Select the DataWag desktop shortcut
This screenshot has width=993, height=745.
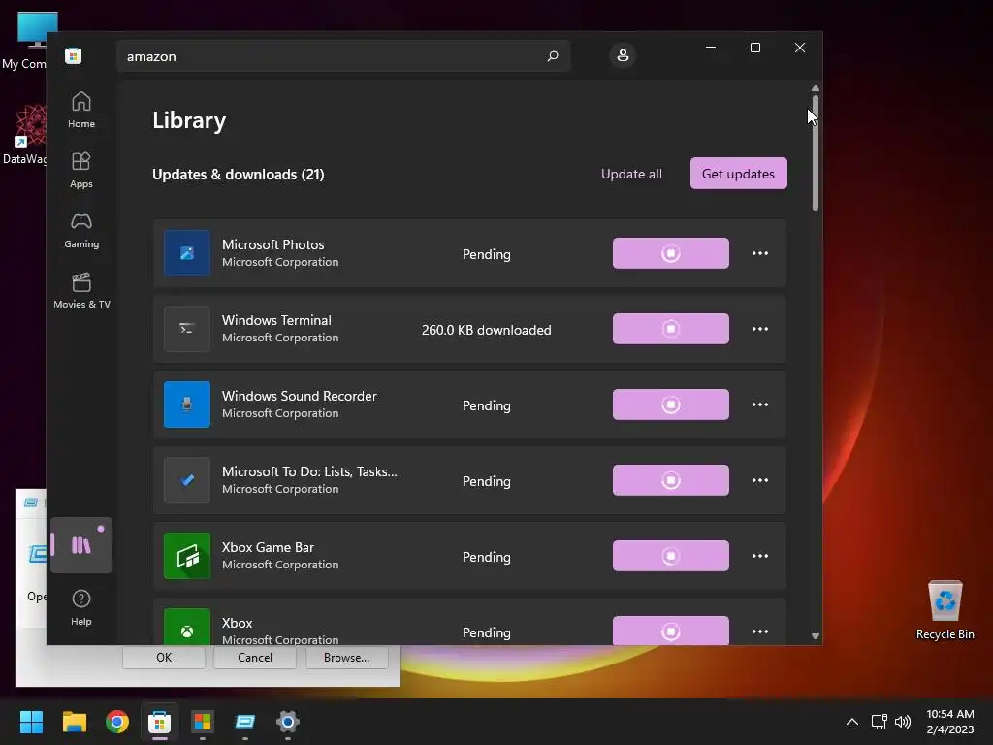[25, 134]
